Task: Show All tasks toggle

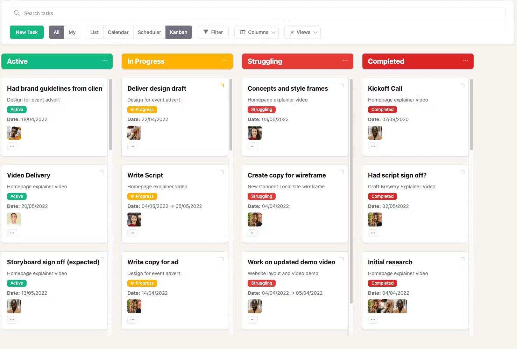Action: point(56,32)
